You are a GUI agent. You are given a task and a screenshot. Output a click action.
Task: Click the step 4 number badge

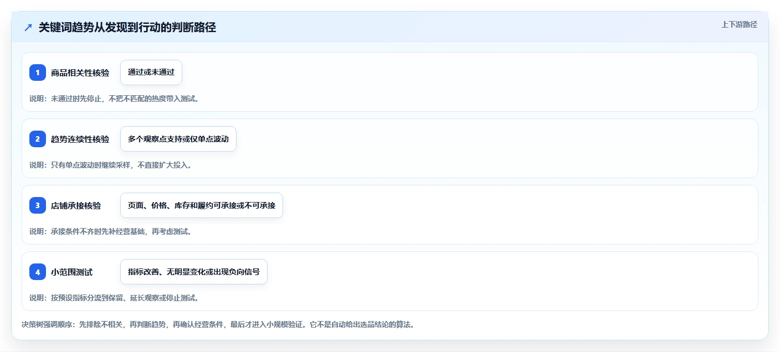click(x=38, y=272)
